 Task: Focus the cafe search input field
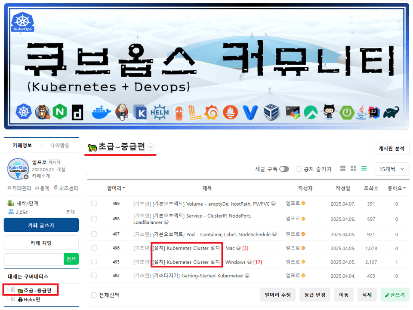(34, 259)
